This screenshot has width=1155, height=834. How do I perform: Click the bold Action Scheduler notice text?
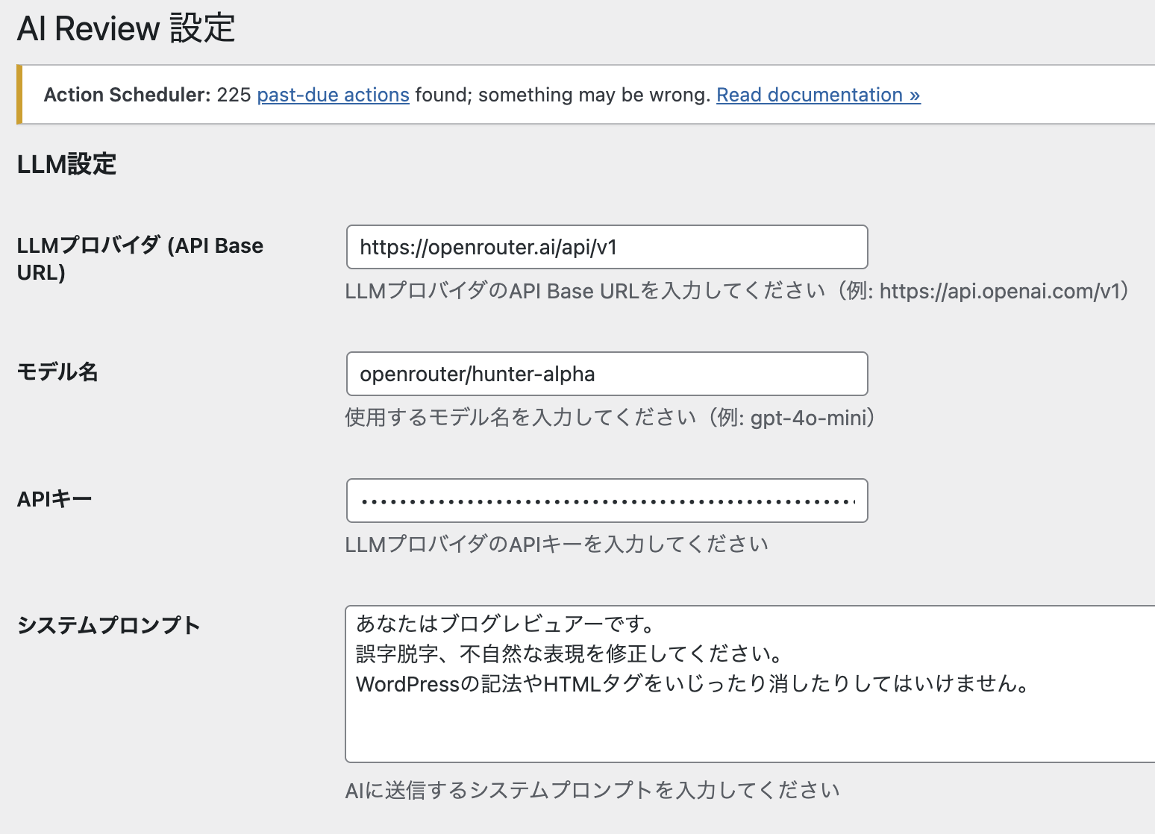pyautogui.click(x=127, y=95)
